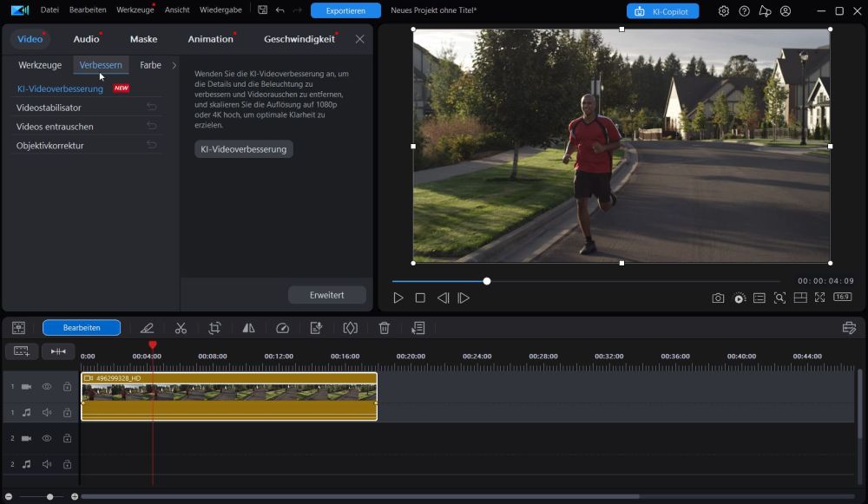Click the scissors split tool in timeline toolbar

181,328
